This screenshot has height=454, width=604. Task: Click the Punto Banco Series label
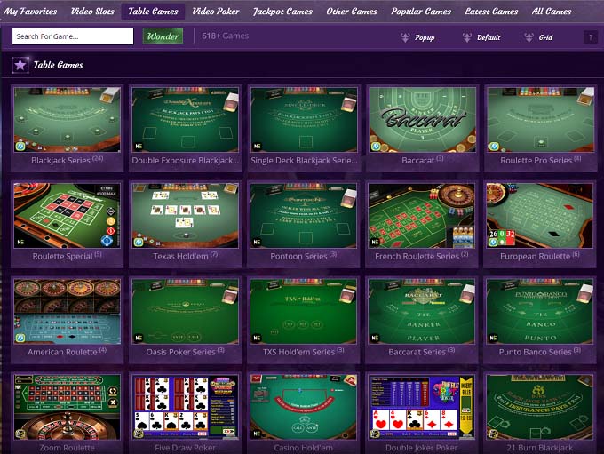click(540, 352)
